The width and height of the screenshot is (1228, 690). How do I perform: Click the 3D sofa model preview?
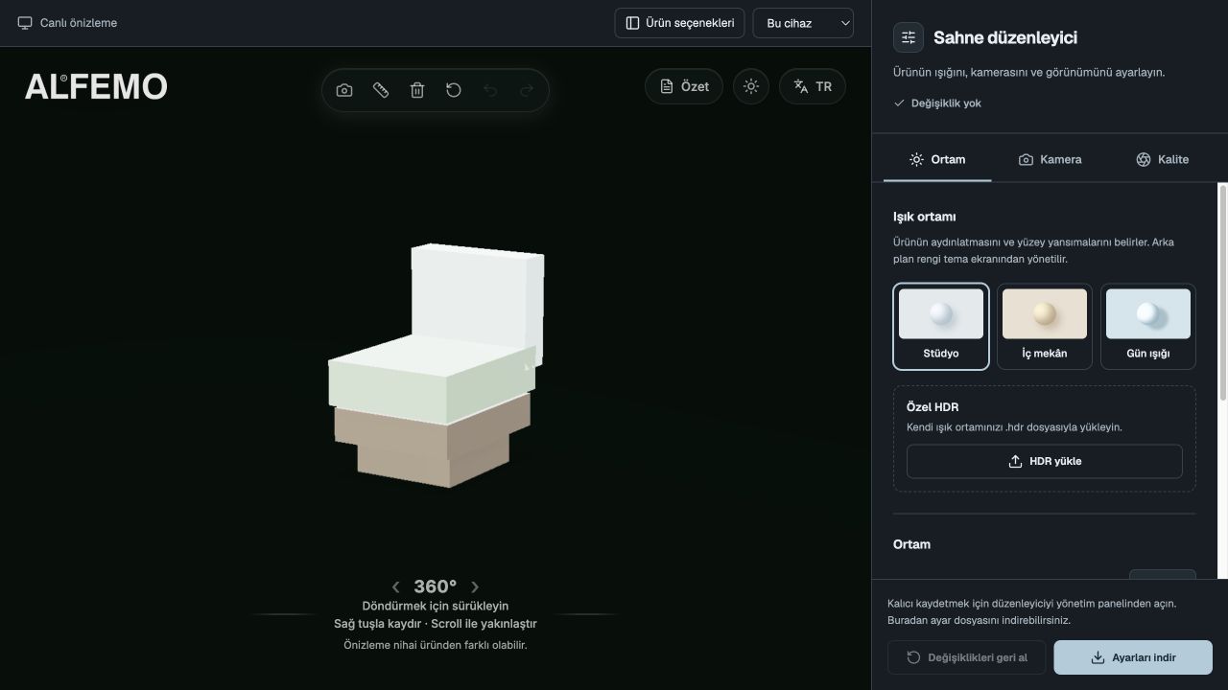click(x=437, y=365)
